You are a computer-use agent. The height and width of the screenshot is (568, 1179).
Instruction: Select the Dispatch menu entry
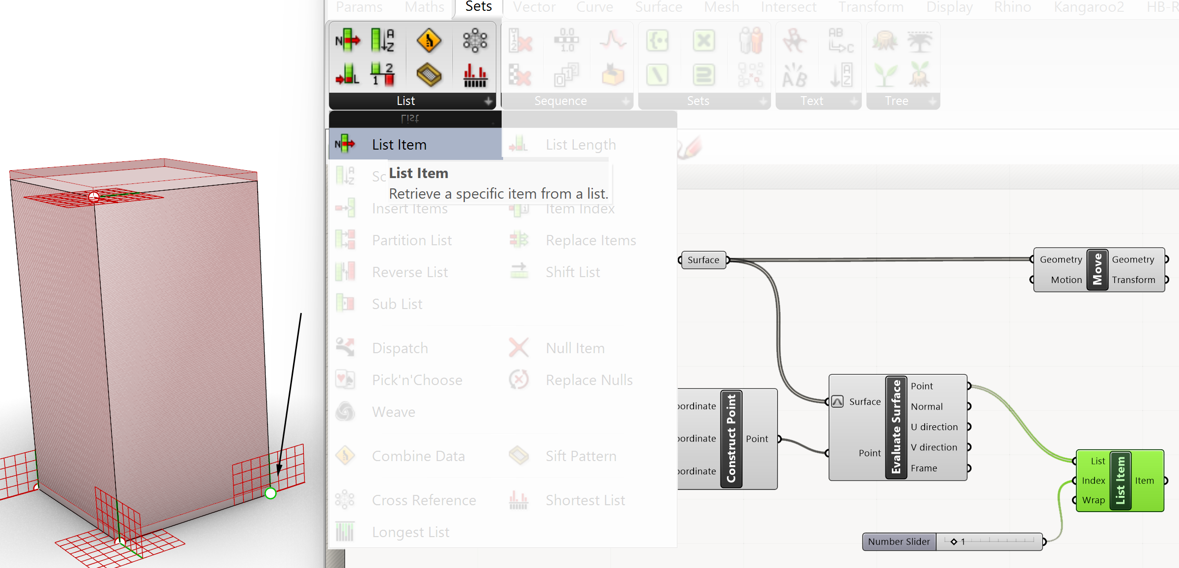pyautogui.click(x=400, y=348)
